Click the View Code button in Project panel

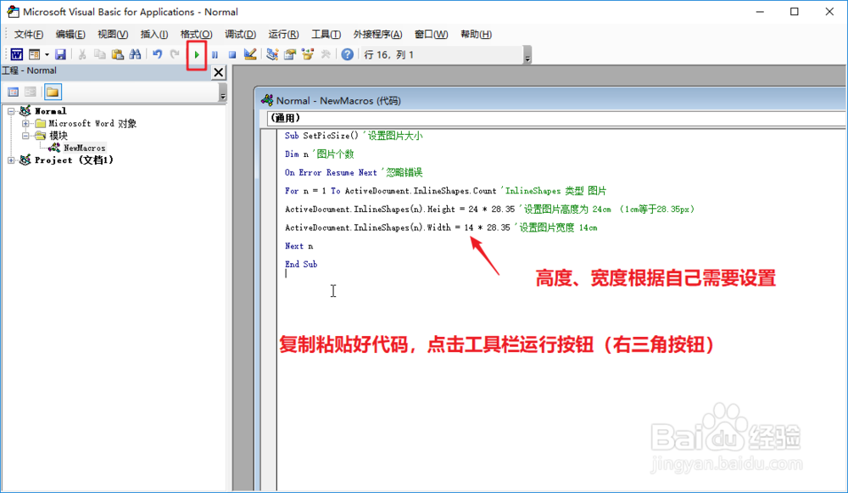coord(13,91)
